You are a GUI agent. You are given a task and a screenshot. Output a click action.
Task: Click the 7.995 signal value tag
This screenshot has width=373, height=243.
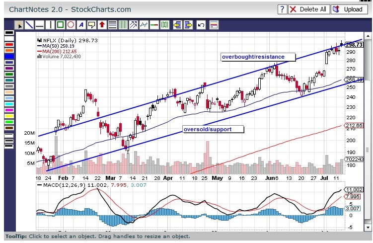[x=353, y=197]
